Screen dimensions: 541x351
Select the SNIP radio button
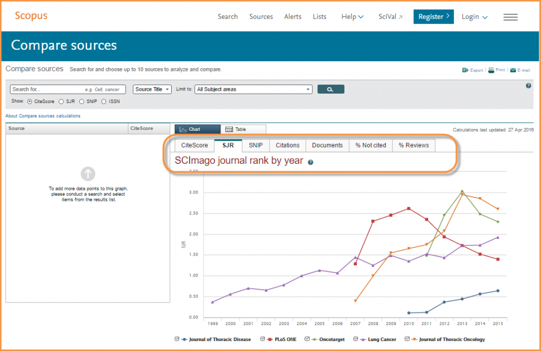point(82,101)
